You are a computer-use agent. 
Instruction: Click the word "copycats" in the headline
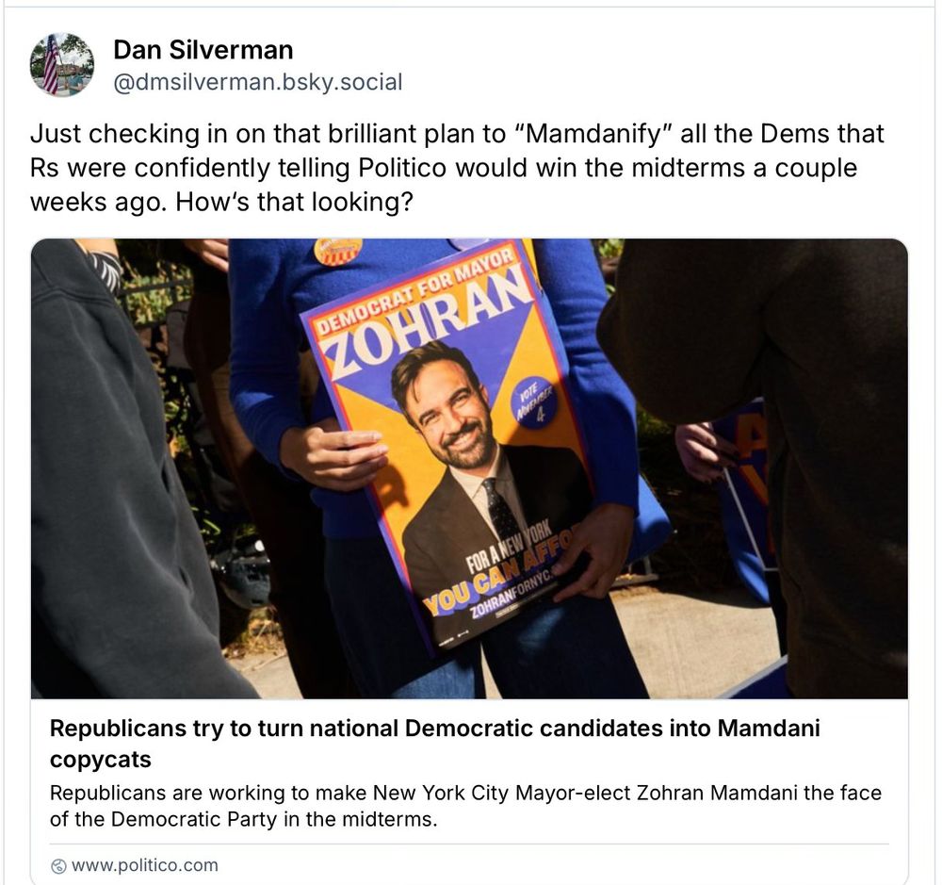click(x=101, y=760)
